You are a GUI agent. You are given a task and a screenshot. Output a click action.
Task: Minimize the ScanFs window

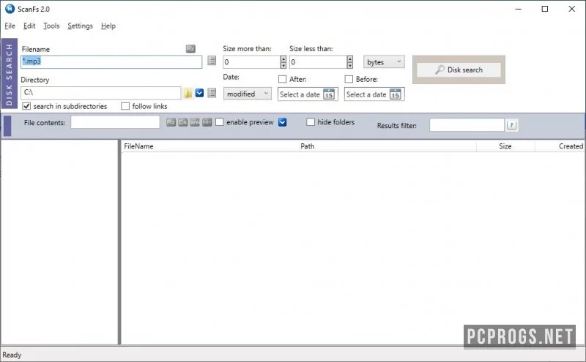pos(519,9)
